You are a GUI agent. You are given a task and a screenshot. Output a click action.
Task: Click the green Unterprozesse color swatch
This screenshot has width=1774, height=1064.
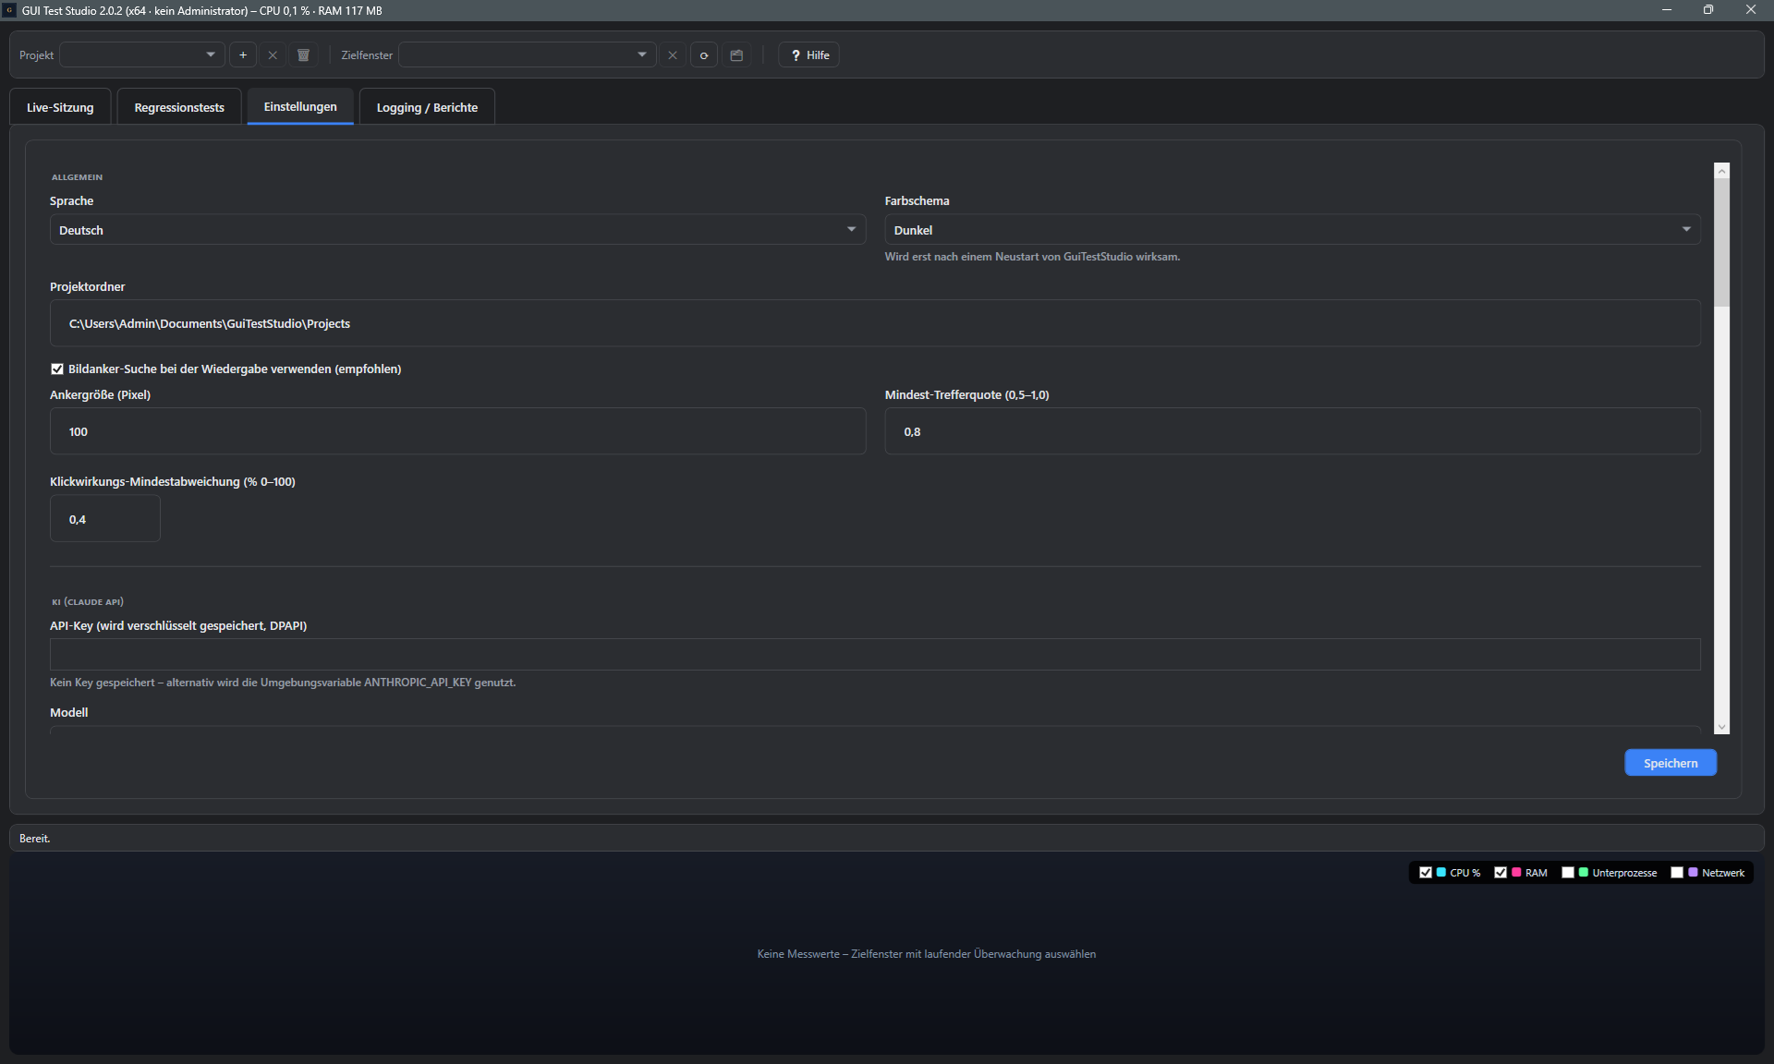click(1584, 873)
